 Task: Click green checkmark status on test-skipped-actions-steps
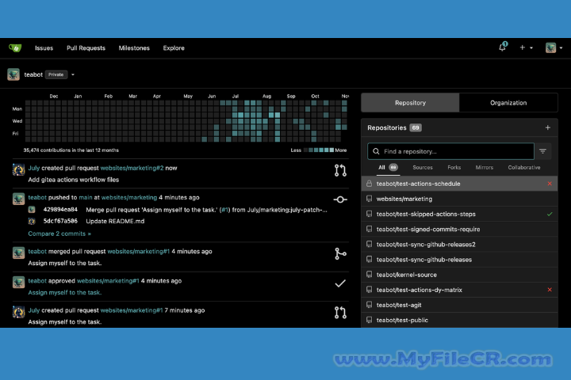(550, 214)
